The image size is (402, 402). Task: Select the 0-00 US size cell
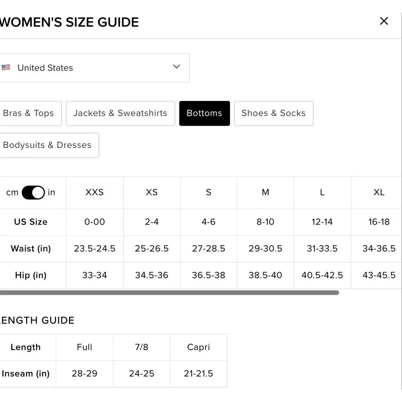[x=94, y=222]
